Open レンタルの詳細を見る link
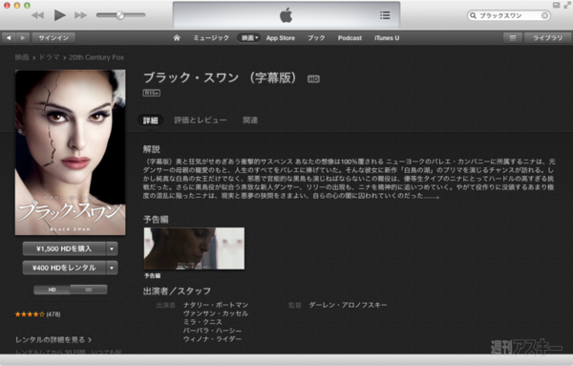This screenshot has height=366, width=573. (53, 339)
